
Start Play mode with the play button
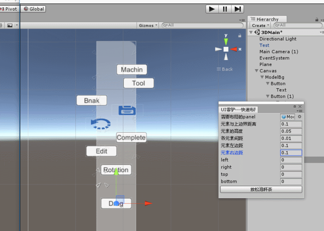coord(212,9)
